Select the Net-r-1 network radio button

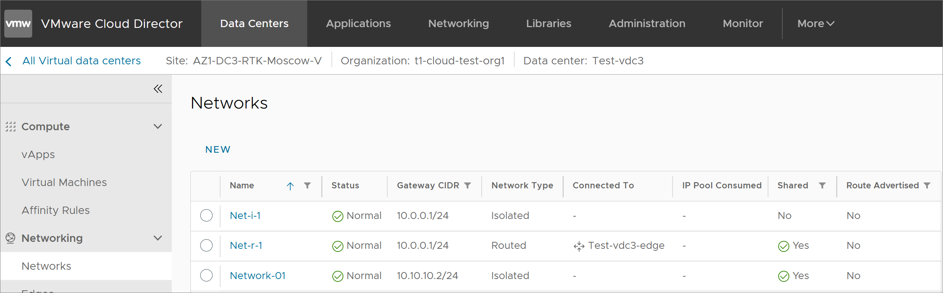(206, 245)
